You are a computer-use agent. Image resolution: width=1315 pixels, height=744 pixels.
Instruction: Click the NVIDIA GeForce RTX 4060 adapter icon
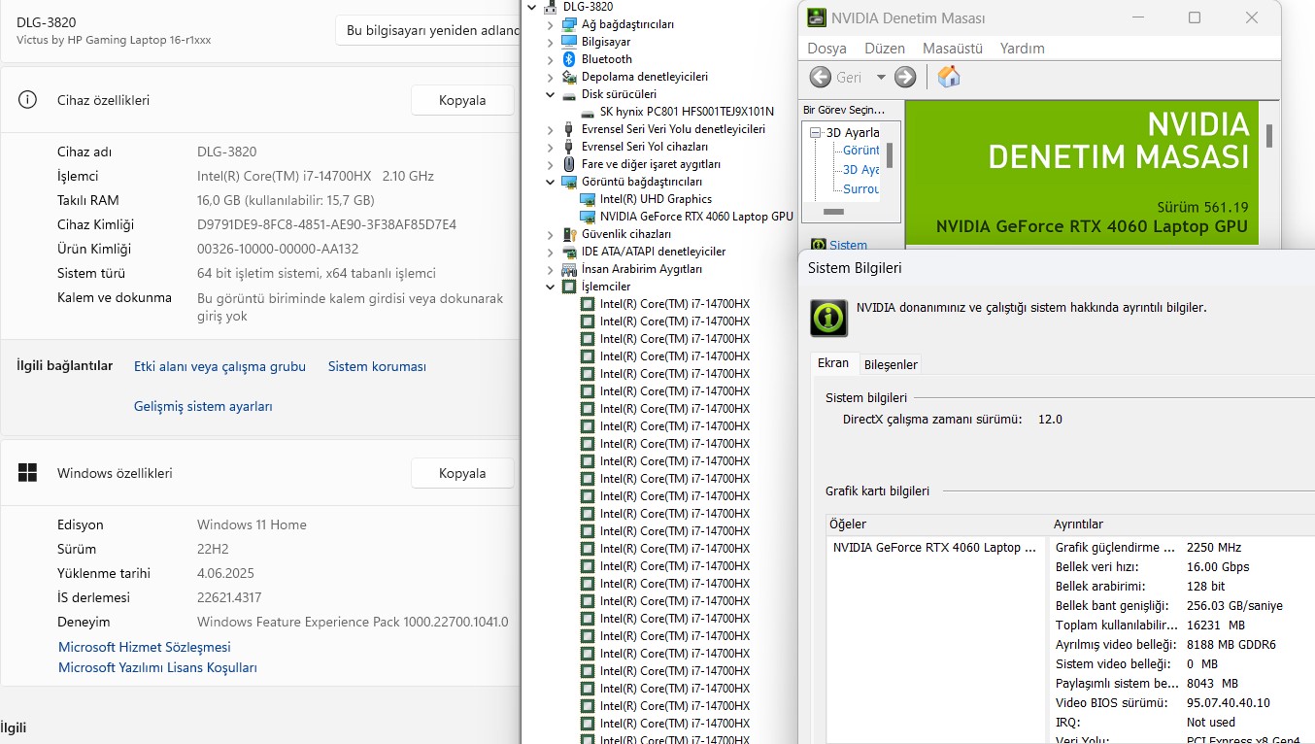[x=588, y=217]
